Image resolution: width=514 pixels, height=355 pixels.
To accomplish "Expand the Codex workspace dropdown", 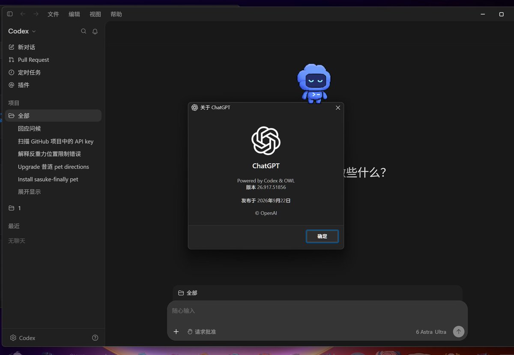I will point(22,31).
